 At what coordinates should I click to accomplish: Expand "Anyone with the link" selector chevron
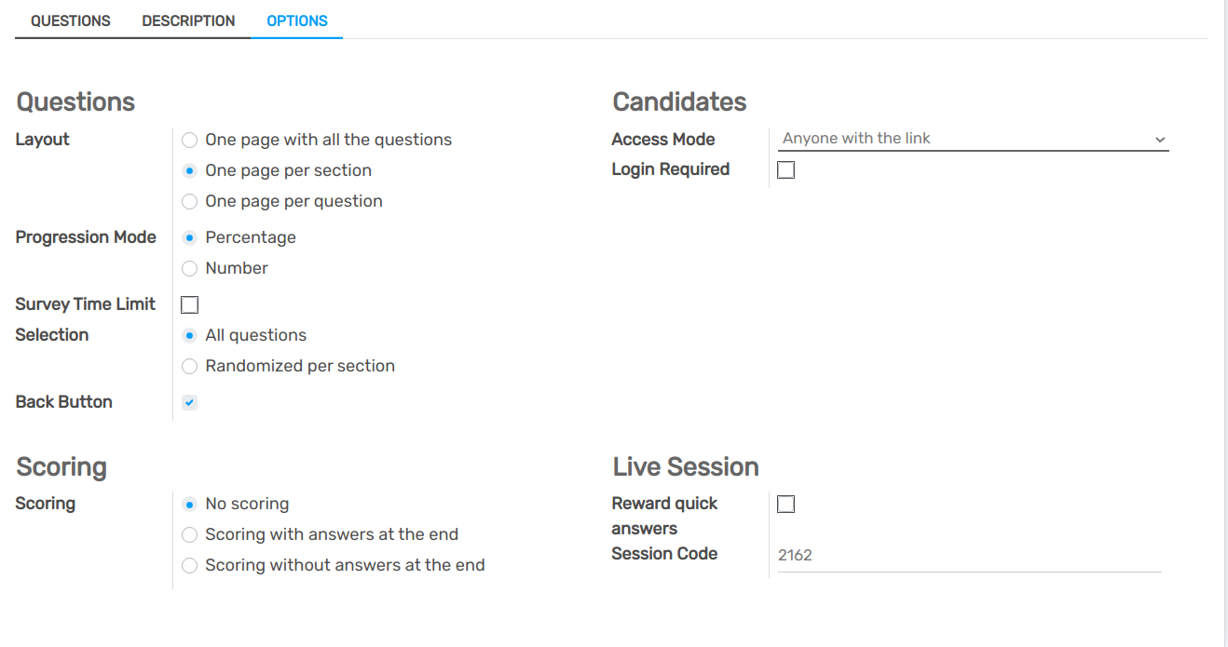[x=1160, y=139]
